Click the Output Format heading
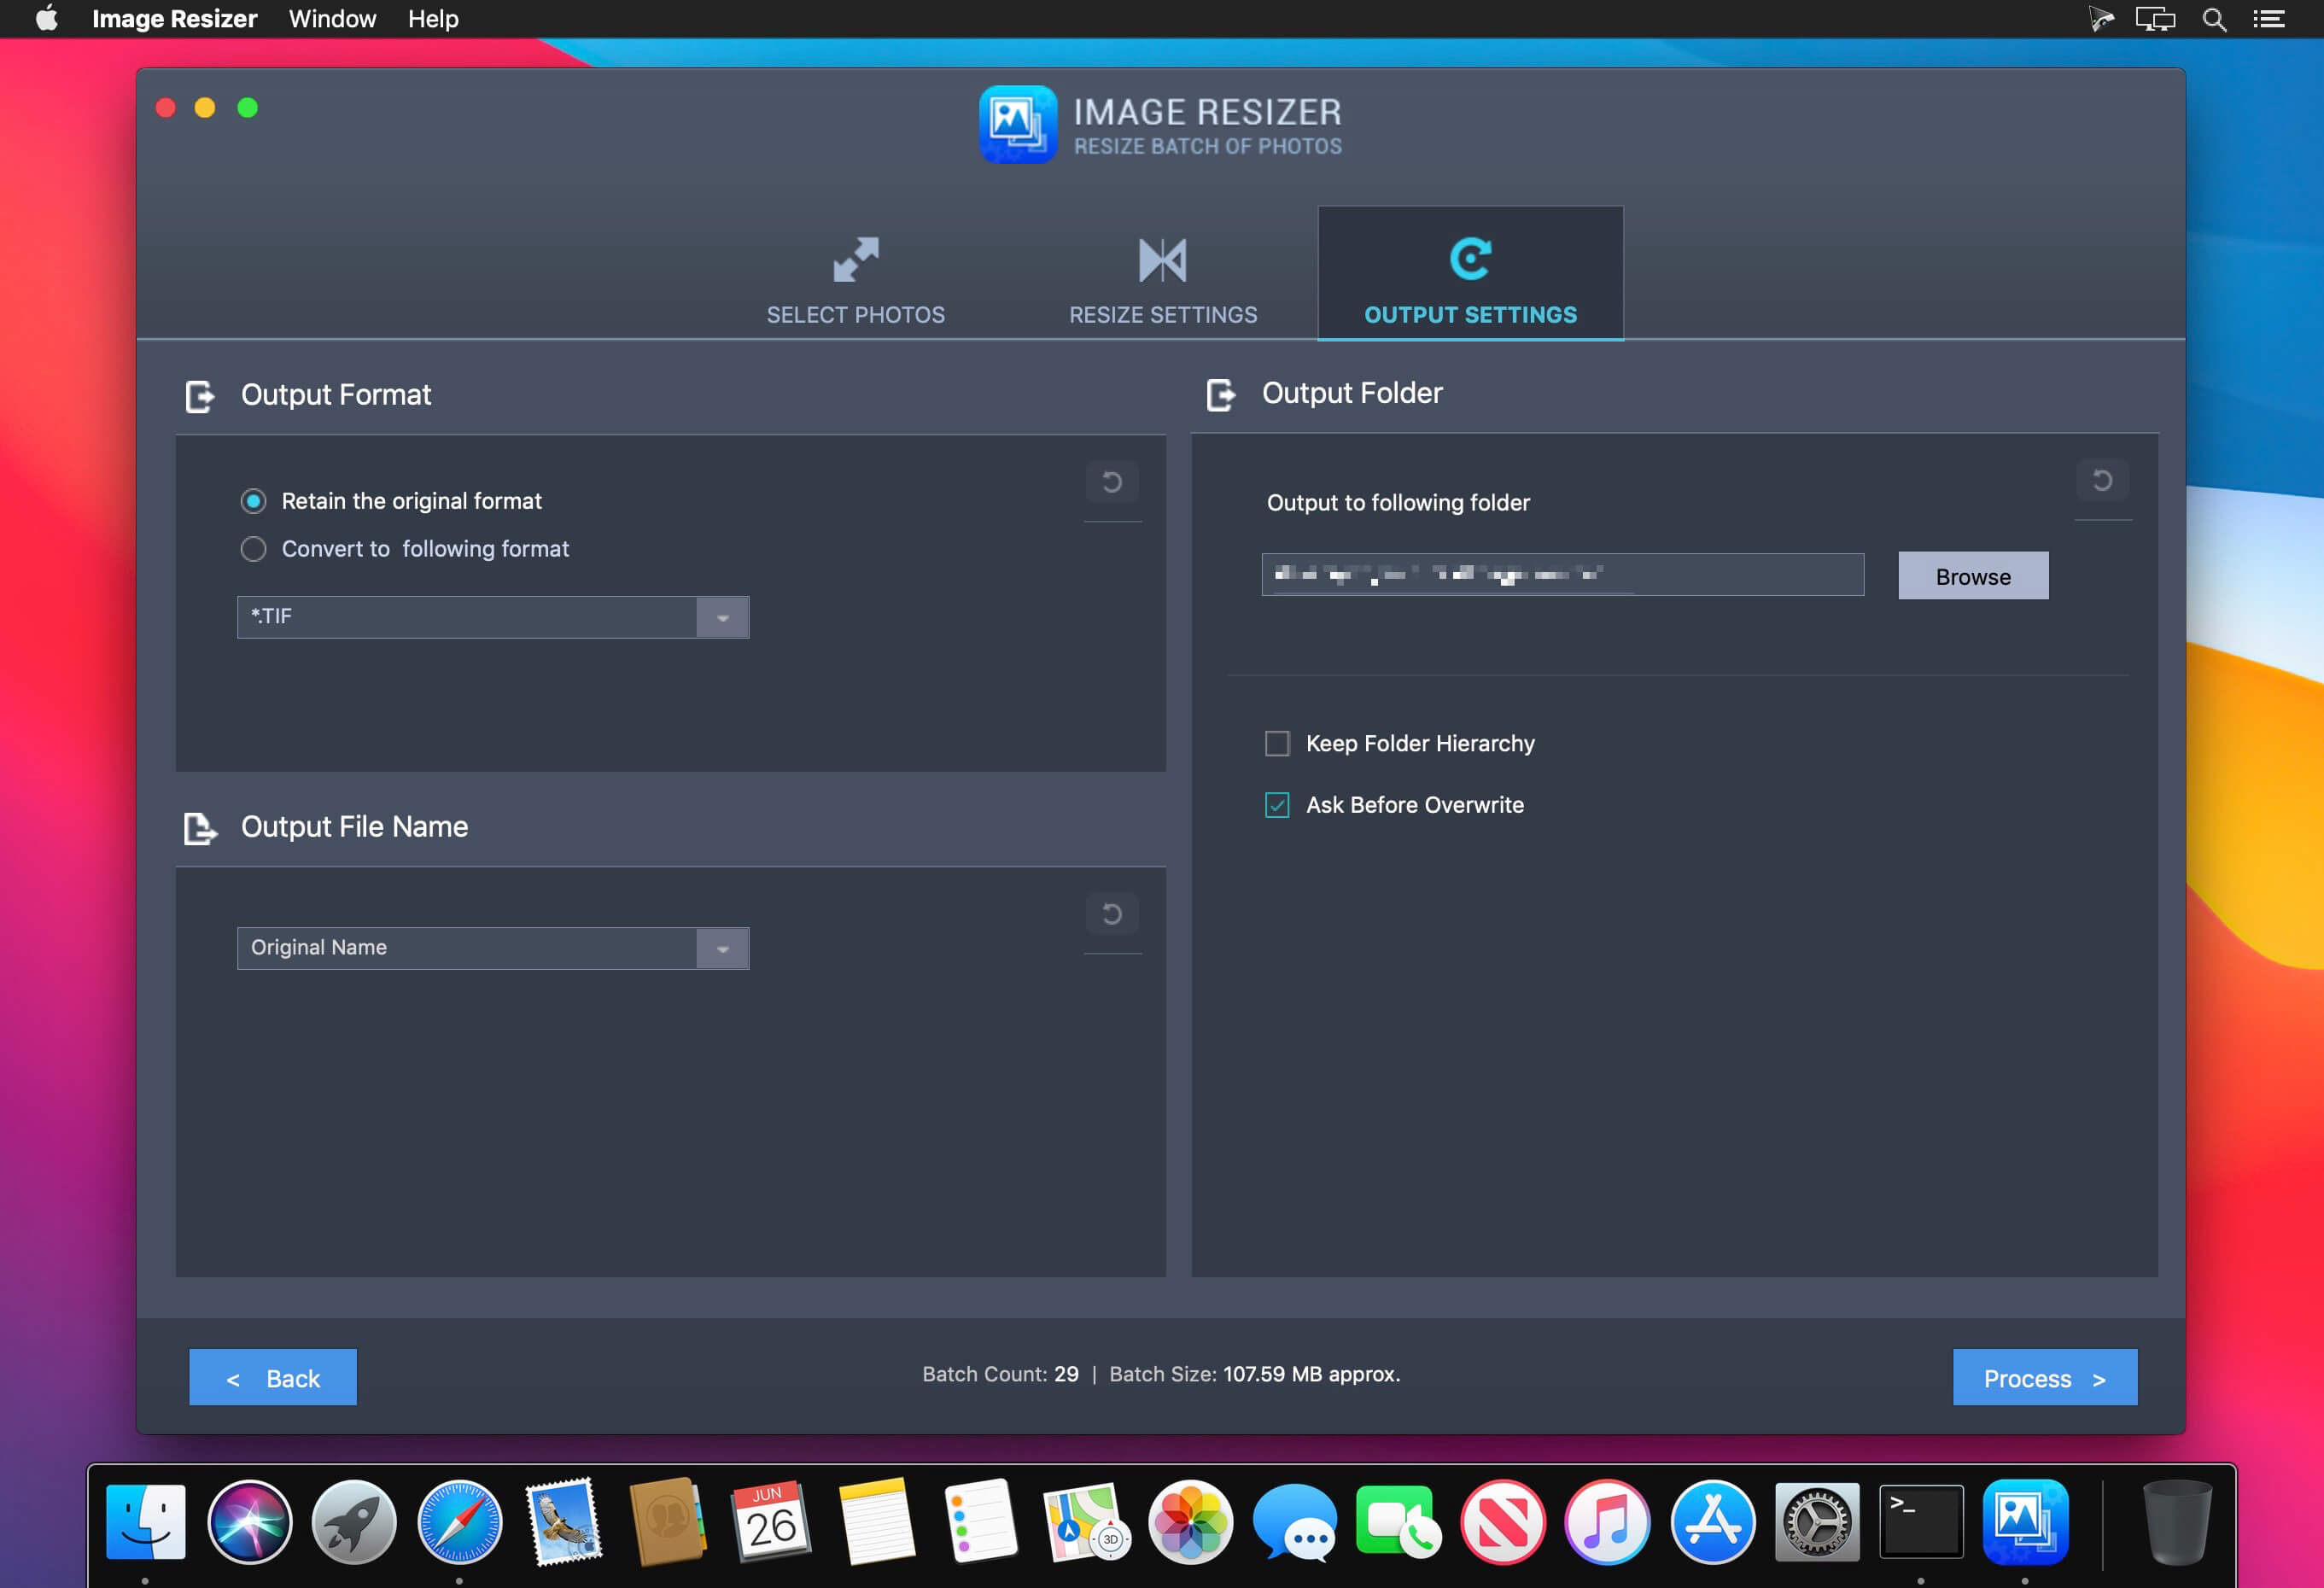 click(x=336, y=395)
